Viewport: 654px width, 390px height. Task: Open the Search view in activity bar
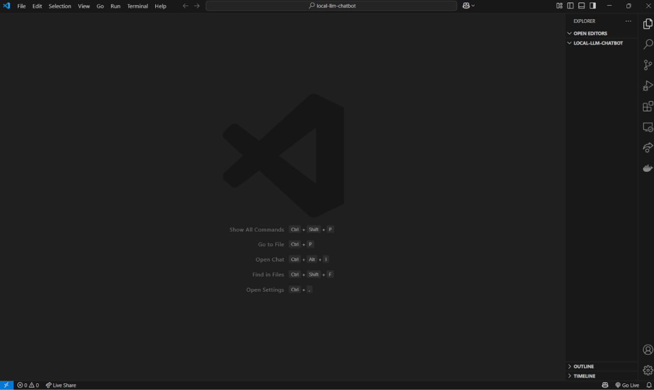click(x=648, y=45)
